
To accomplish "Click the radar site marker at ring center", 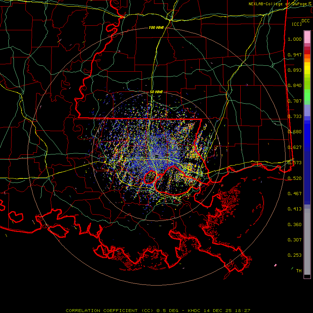I will [156, 156].
